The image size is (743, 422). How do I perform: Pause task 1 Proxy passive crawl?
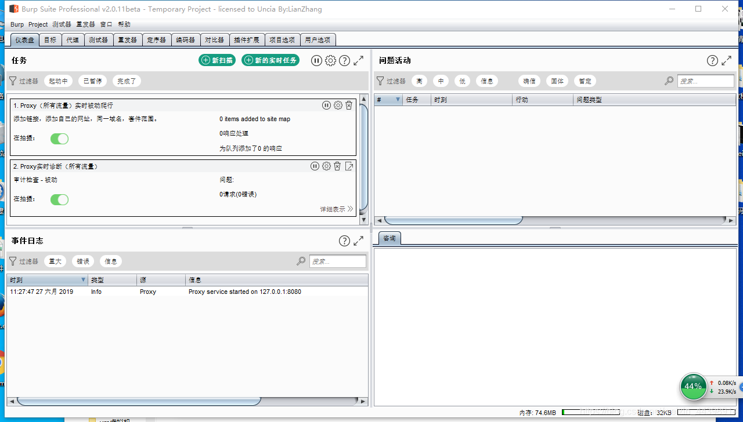point(327,105)
